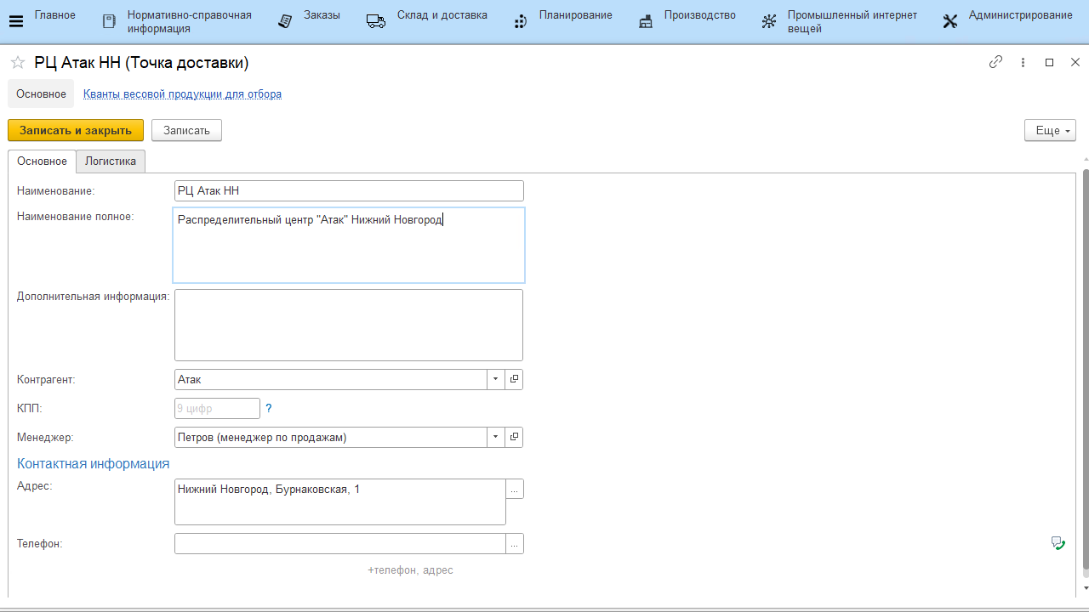Click into the Телефон input field
The image size is (1089, 612).
339,544
